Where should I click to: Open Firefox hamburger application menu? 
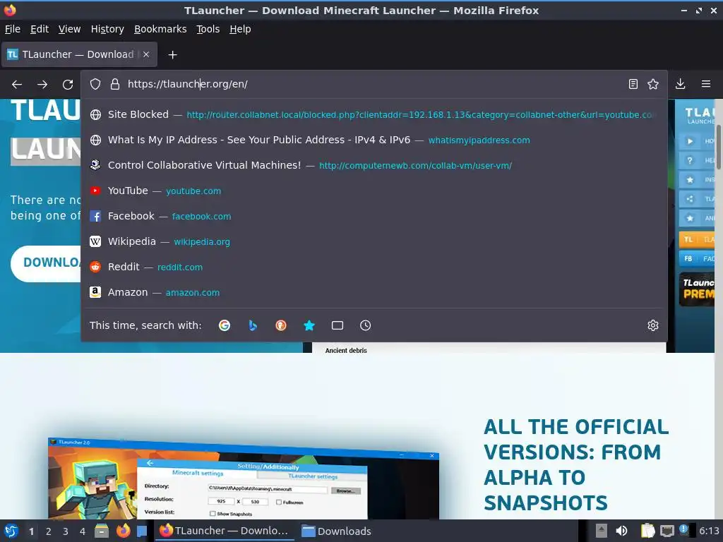[706, 84]
